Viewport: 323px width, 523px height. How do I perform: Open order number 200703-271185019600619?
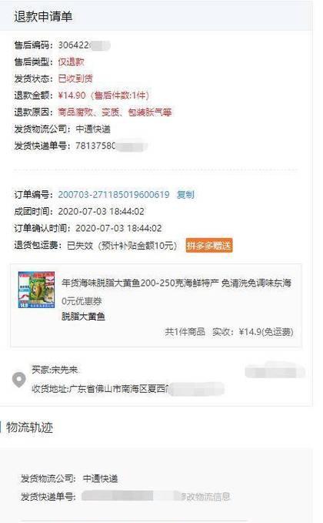point(114,194)
